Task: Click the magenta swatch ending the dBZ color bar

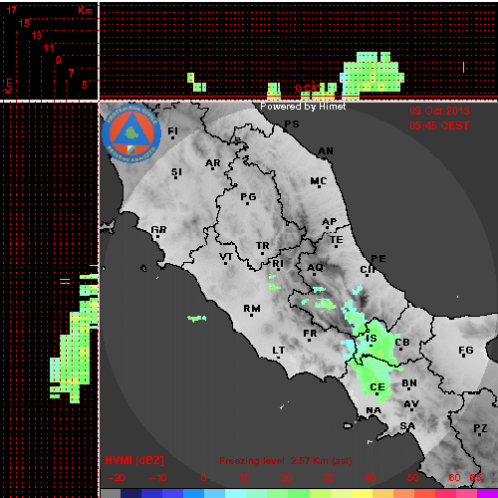Action: [487, 493]
